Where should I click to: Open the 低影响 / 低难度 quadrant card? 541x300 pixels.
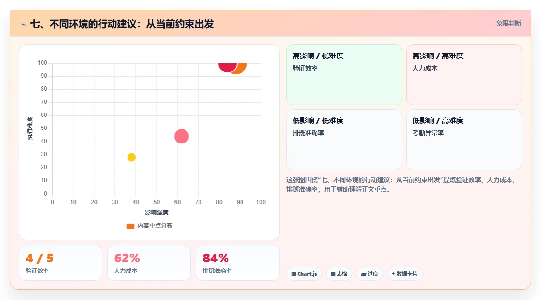click(x=344, y=140)
